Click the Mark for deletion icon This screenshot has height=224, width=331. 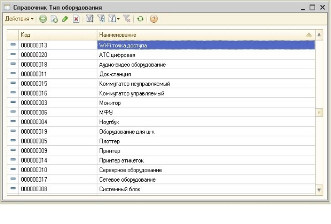(76, 19)
